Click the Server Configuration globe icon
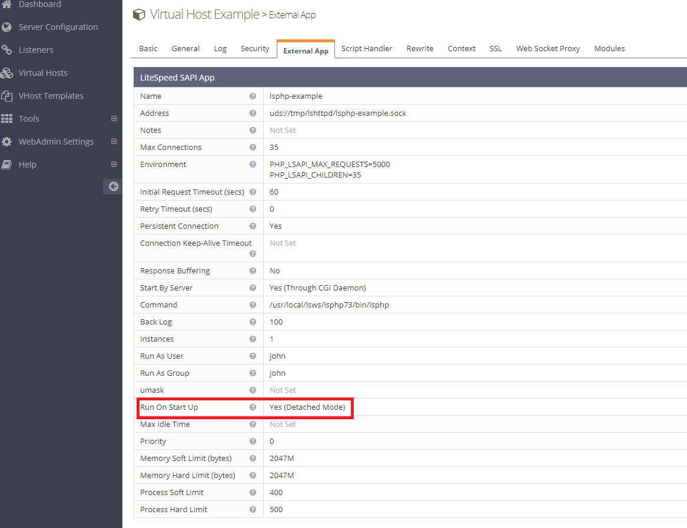Screen dimensions: 687x528 pyautogui.click(x=6, y=27)
